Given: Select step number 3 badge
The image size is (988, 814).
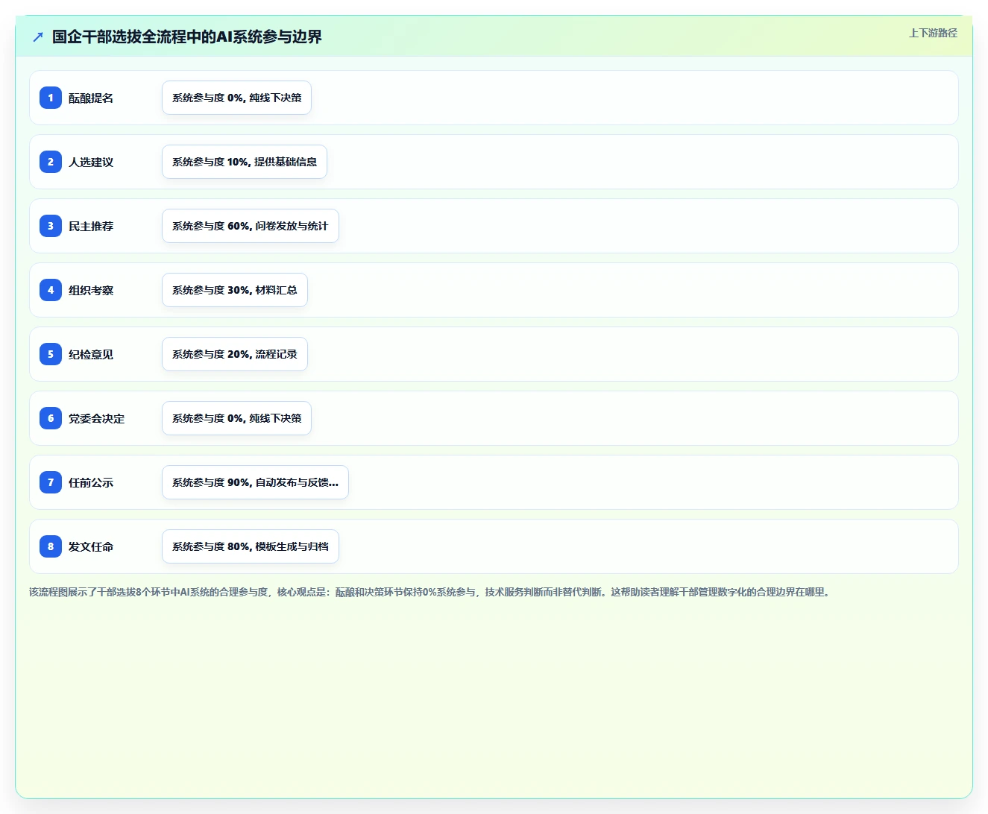Looking at the screenshot, I should (x=51, y=226).
